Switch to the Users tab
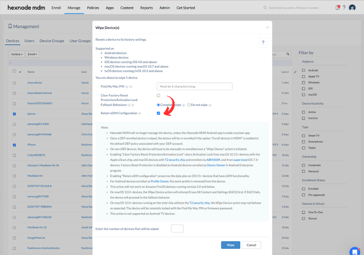This screenshot has width=364, height=255. 29,41
